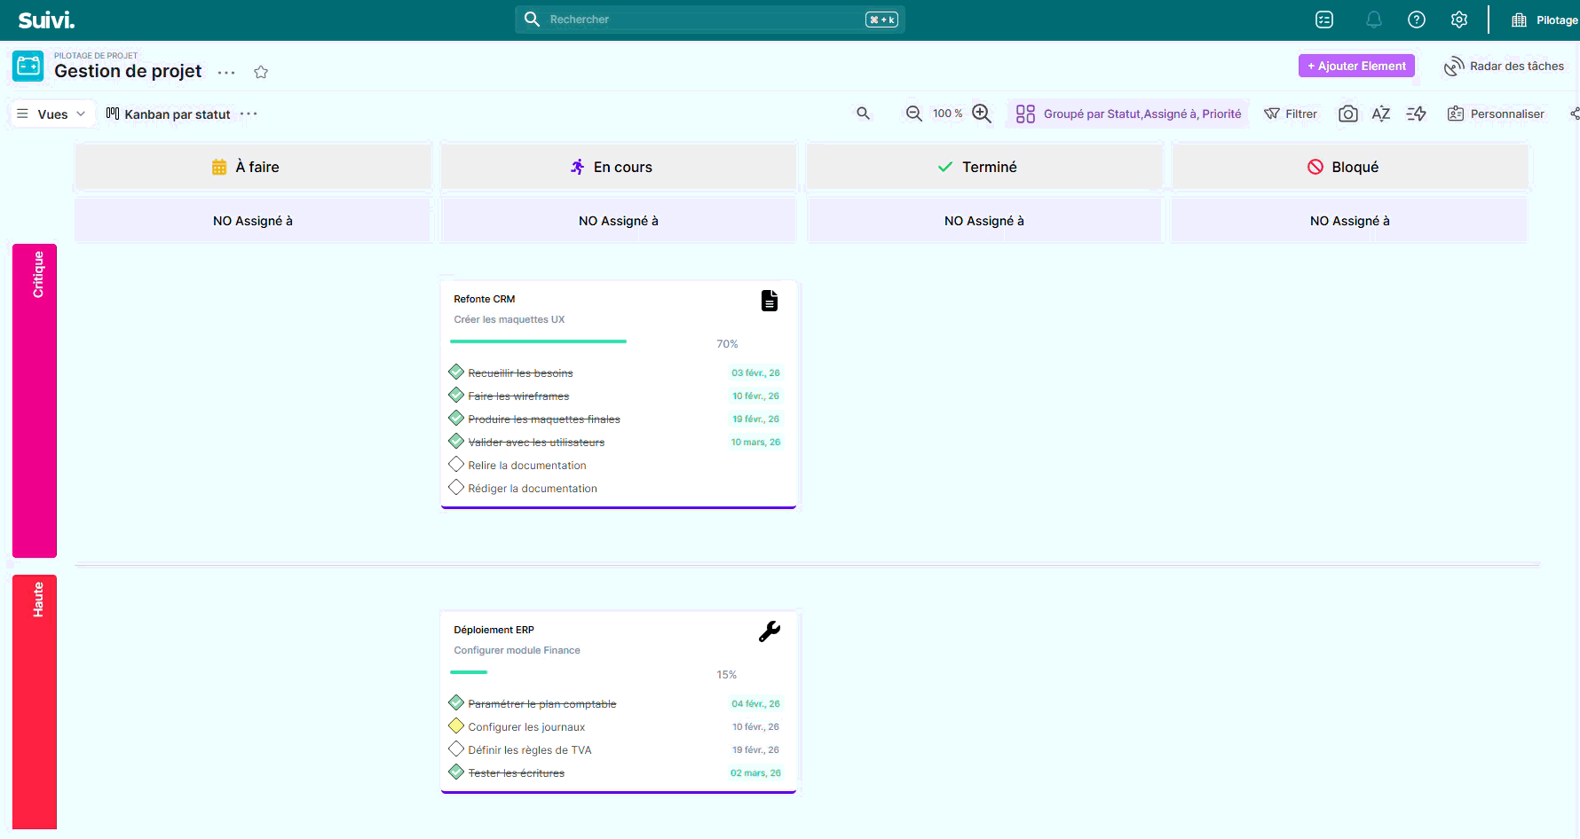Select the 'Bloqué' column header
Image resolution: width=1580 pixels, height=839 pixels.
point(1350,167)
